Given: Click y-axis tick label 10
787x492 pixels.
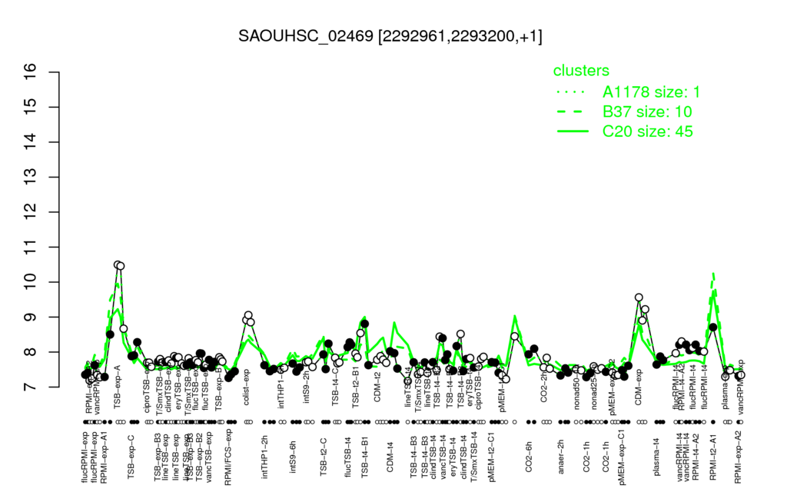Looking at the screenshot, I should pyautogui.click(x=30, y=282).
